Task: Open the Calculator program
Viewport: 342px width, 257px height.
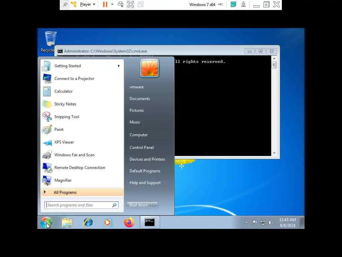Action: 82,91
